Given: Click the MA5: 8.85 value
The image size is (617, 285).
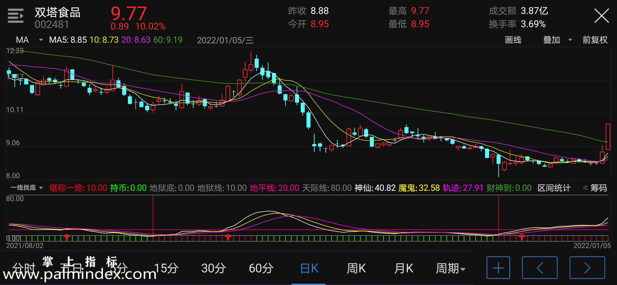Looking at the screenshot, I should point(68,40).
